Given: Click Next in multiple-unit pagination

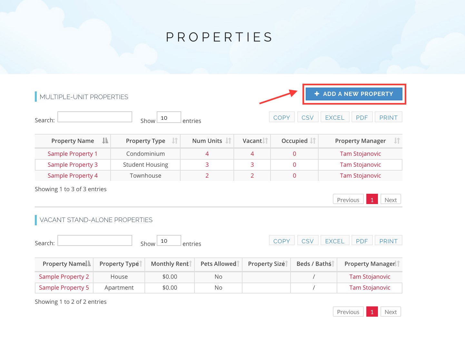Looking at the screenshot, I should 391,199.
